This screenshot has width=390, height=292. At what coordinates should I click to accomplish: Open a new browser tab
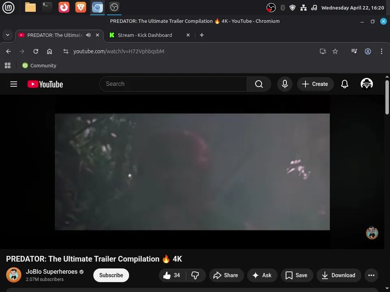pyautogui.click(x=202, y=35)
